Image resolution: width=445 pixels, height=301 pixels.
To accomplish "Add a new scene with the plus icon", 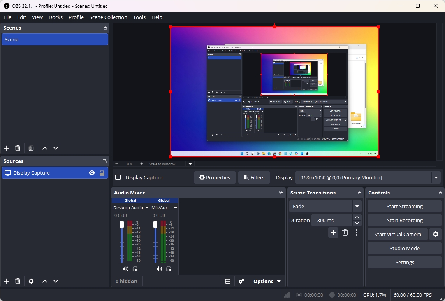I will click(6, 148).
